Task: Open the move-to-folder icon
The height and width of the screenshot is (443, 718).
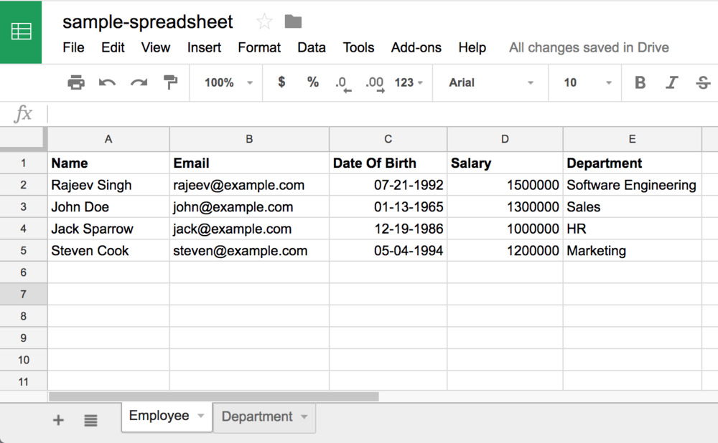Action: click(x=293, y=21)
